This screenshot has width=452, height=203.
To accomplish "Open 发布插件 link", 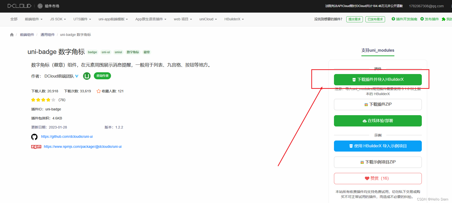I will 432,19.
